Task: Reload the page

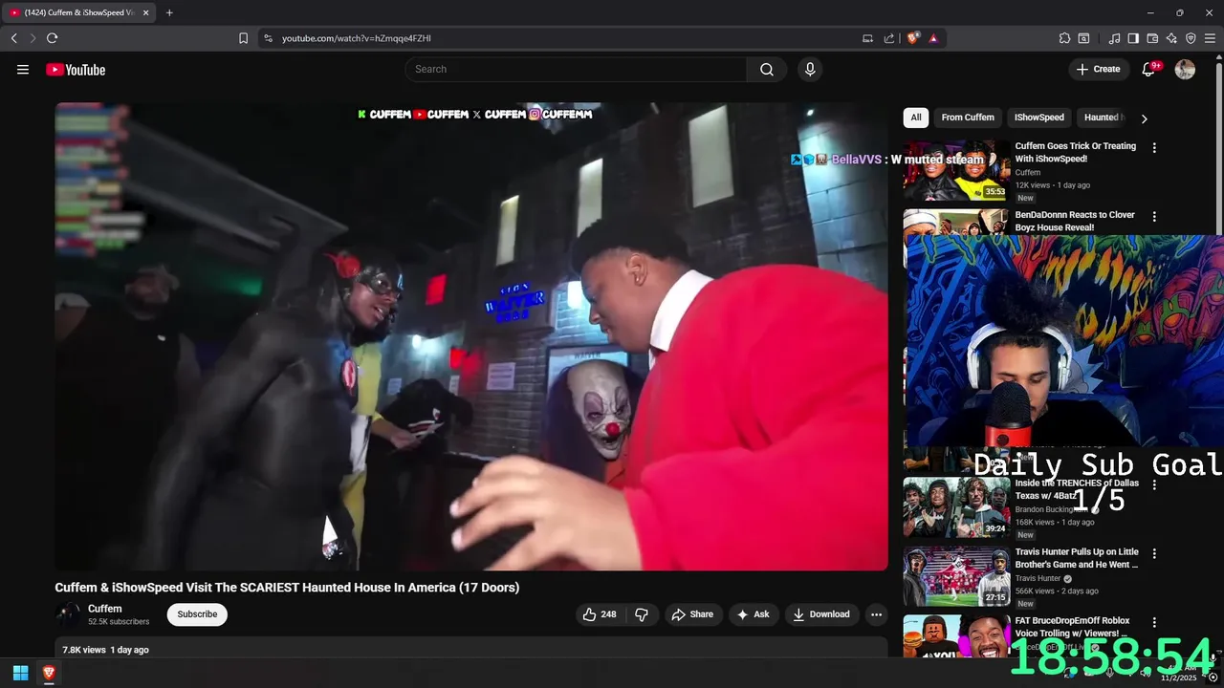Action: pos(52,38)
